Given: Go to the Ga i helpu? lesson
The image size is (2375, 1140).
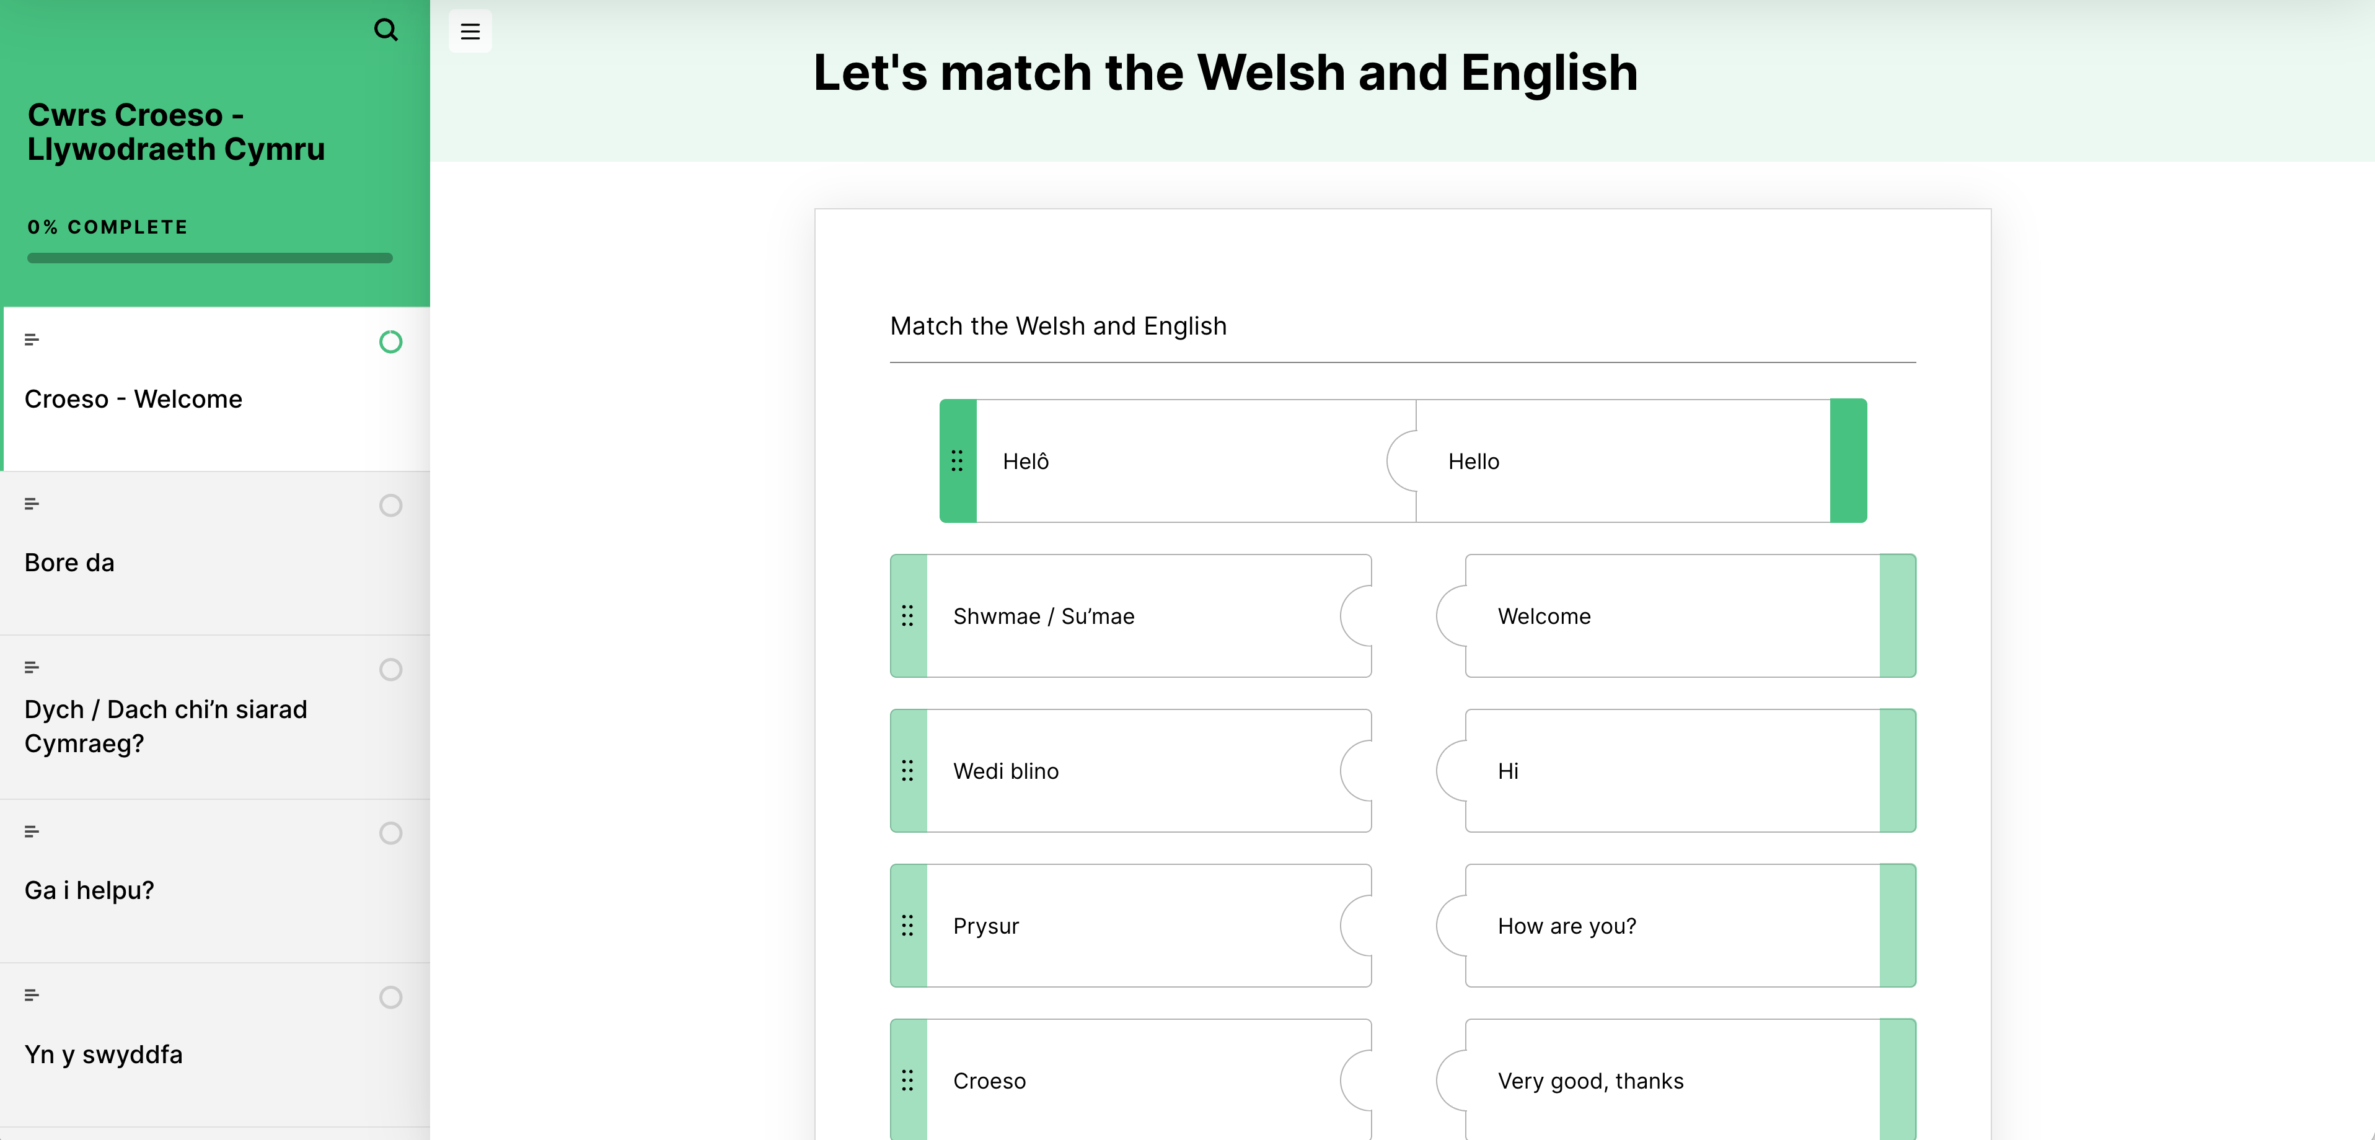Looking at the screenshot, I should click(89, 890).
